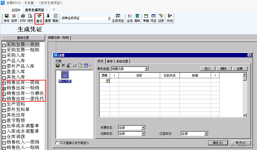Click the 全选 (Select All) toolbar icon
257x150 pixels.
tap(130, 18)
